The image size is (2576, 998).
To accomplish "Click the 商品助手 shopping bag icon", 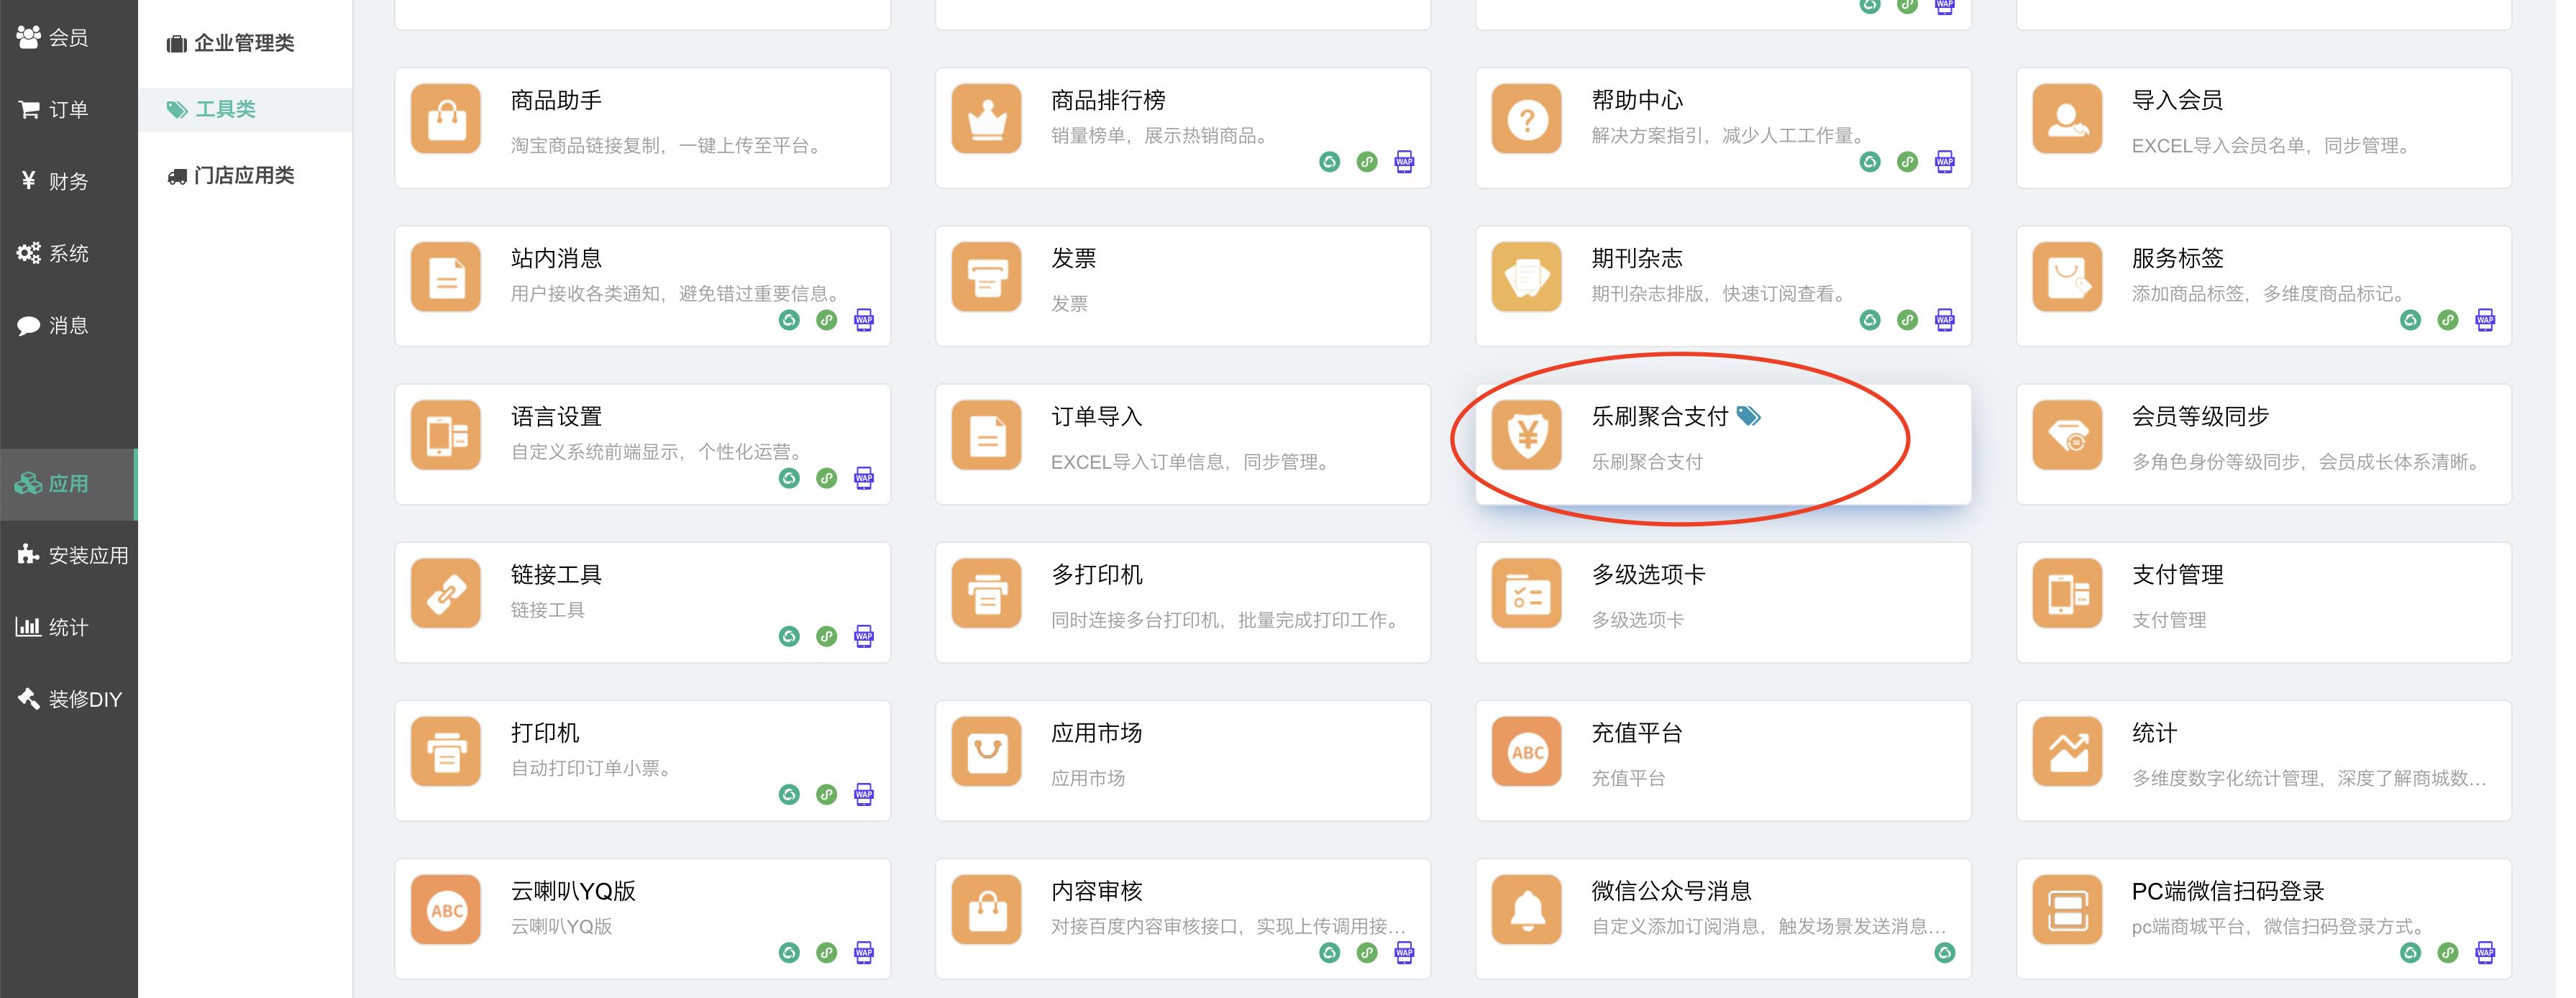I will pos(446,119).
